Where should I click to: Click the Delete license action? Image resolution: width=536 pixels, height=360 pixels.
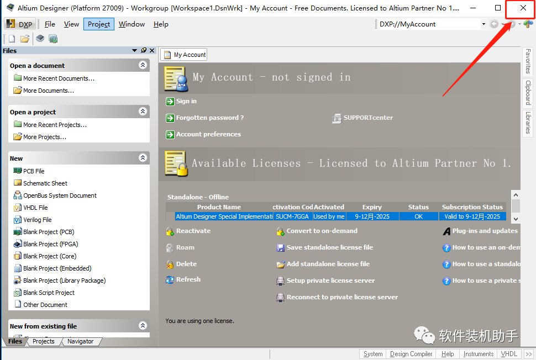186,264
